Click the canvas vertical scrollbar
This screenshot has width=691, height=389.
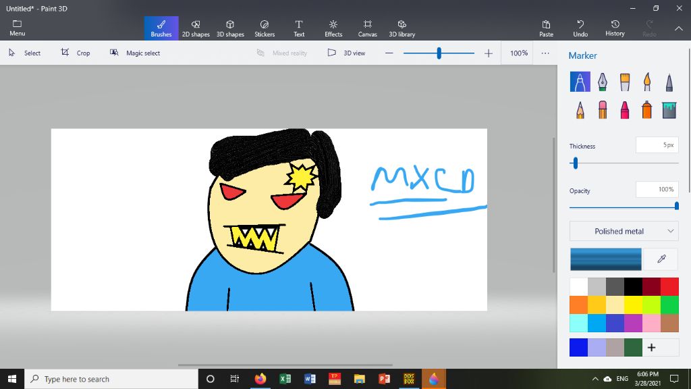554,205
